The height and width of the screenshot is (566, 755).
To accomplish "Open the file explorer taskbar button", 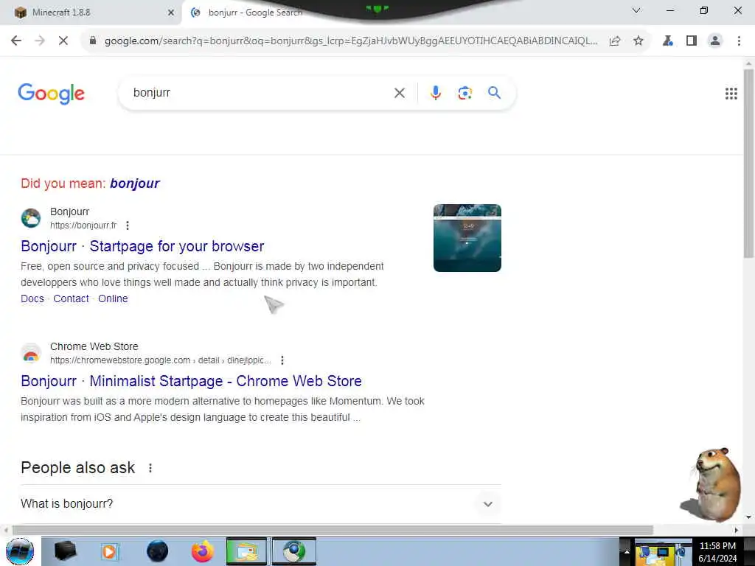I will pos(246,551).
